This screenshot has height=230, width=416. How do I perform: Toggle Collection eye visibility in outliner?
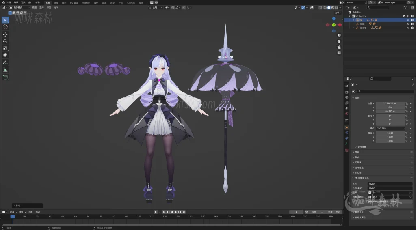[408, 16]
